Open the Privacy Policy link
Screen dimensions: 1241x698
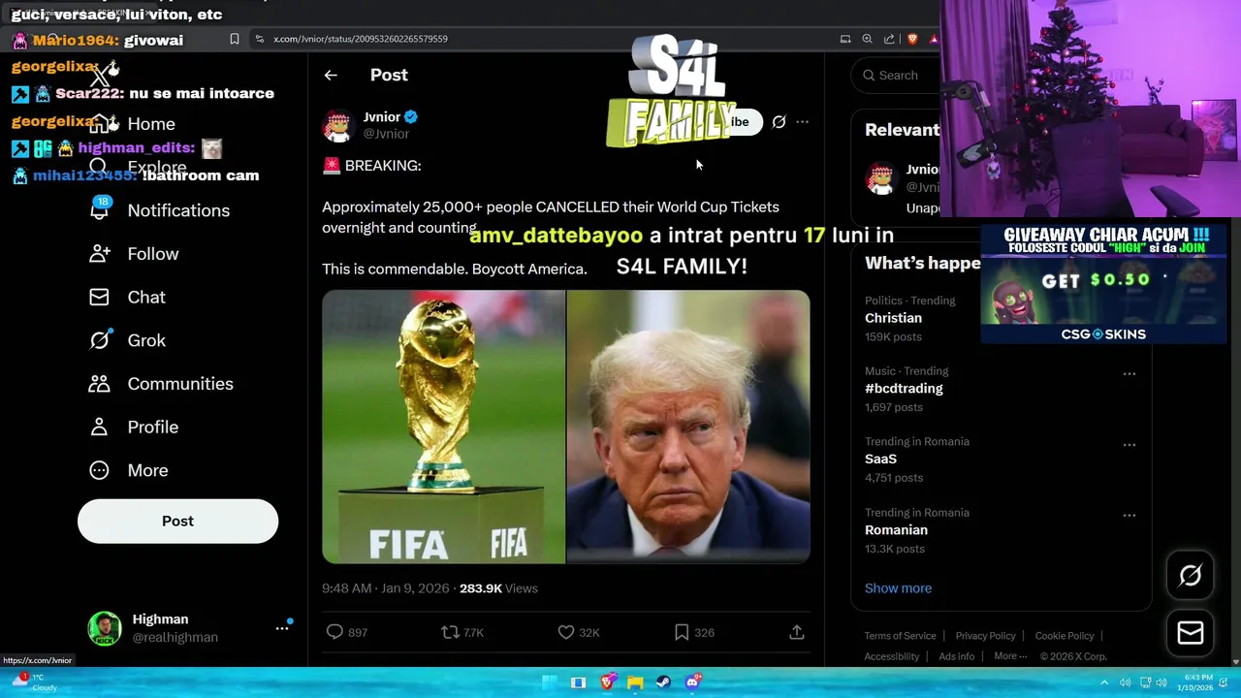985,636
